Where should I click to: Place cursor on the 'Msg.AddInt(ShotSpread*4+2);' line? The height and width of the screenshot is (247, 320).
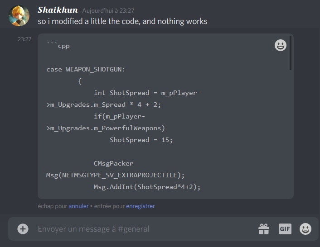[147, 187]
